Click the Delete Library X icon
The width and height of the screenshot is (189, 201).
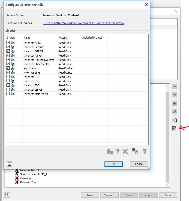coord(125,151)
